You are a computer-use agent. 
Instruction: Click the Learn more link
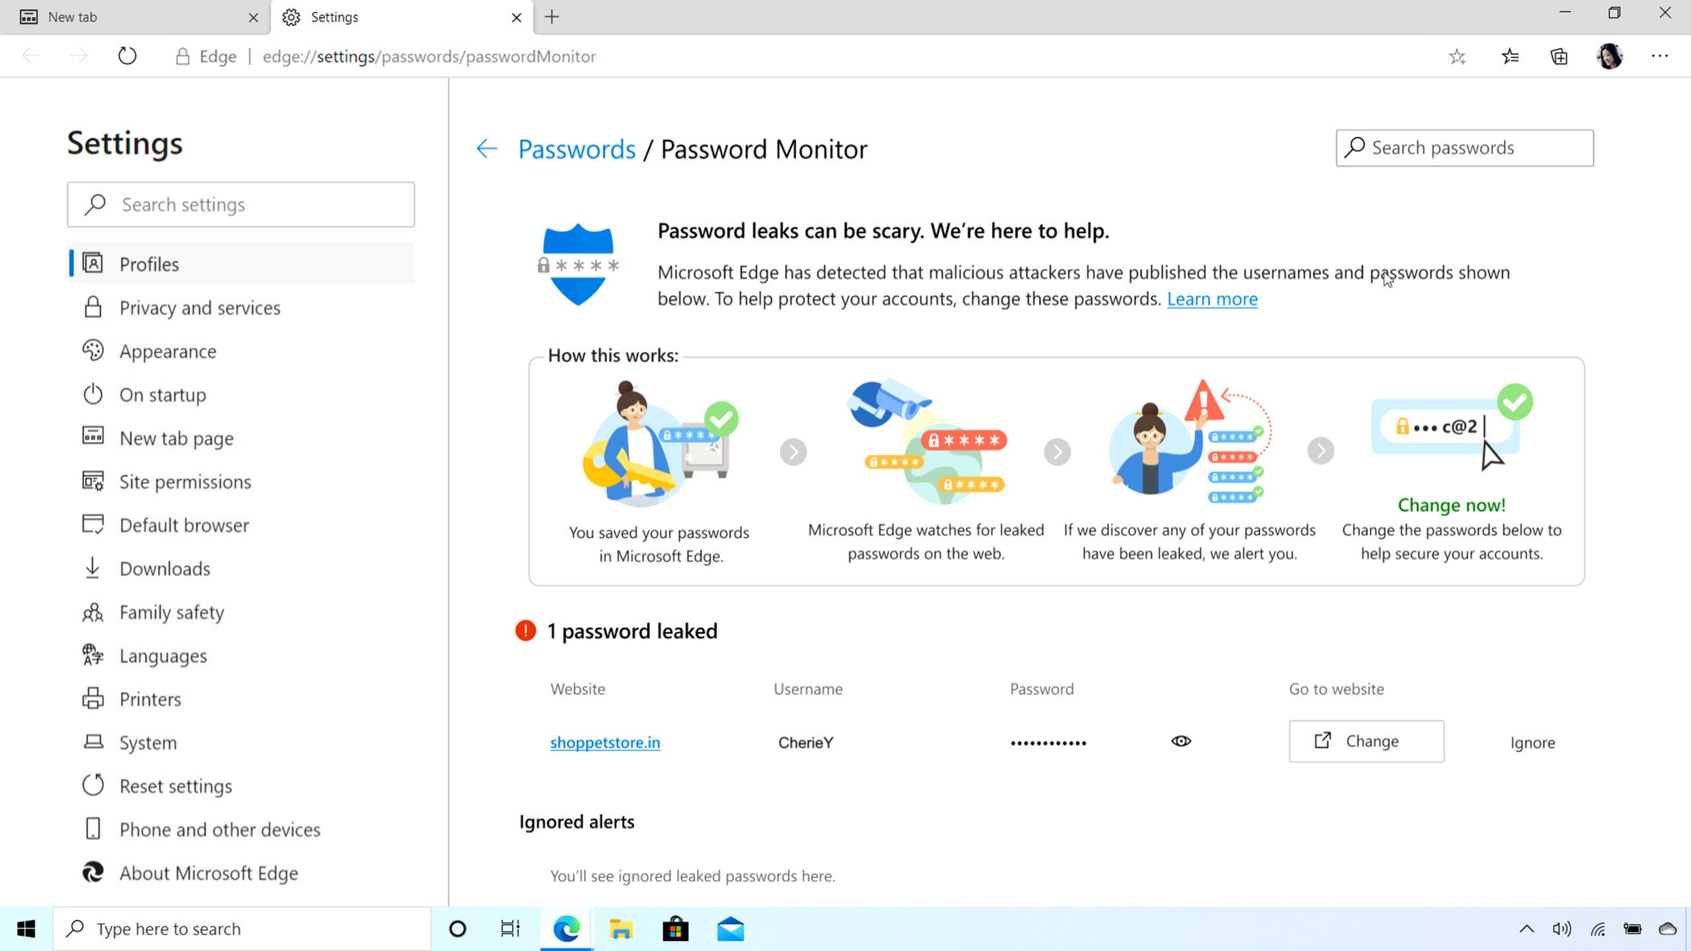click(1211, 299)
